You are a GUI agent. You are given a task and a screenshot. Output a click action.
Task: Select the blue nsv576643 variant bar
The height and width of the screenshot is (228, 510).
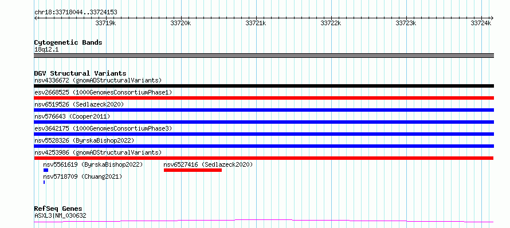point(264,122)
